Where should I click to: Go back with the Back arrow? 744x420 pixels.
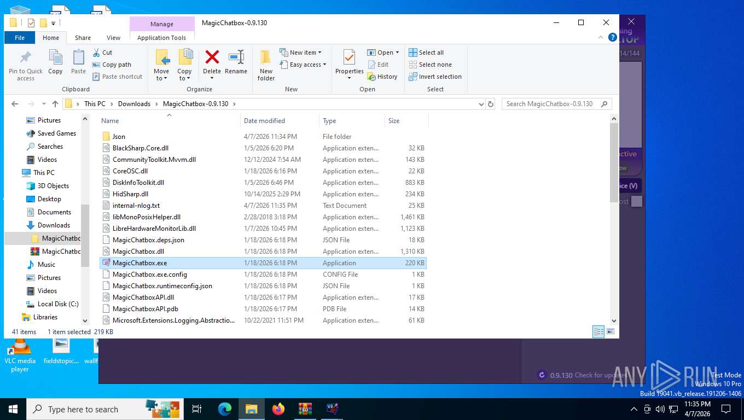click(15, 104)
